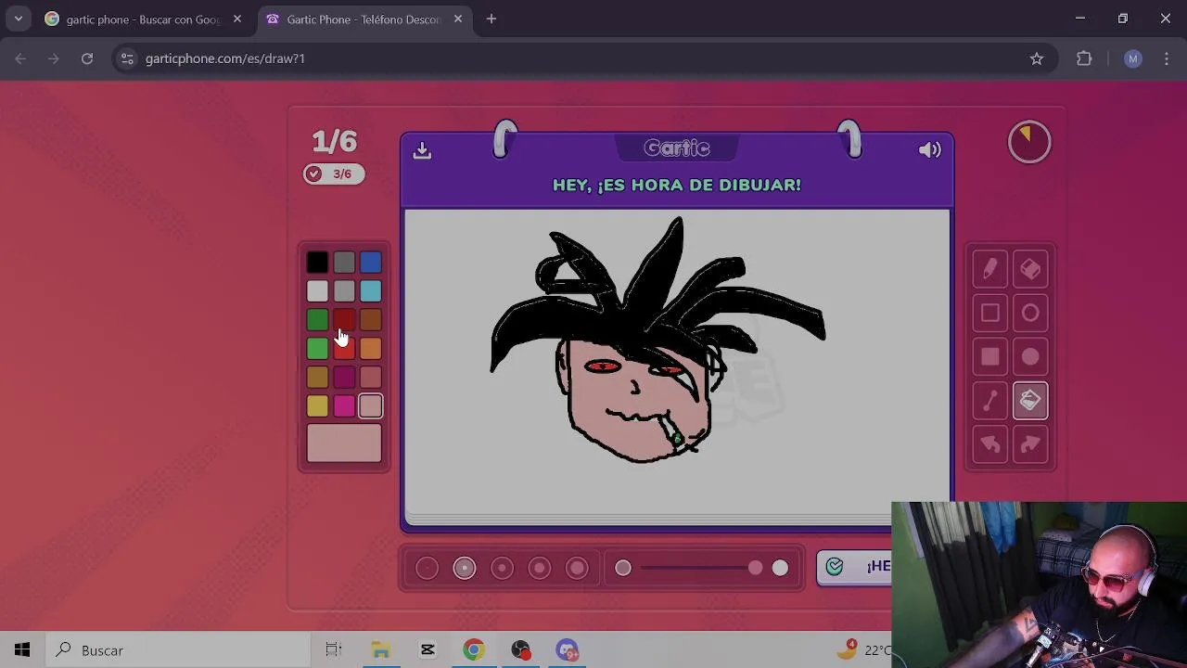Pick the bright red color swatch

tap(344, 349)
